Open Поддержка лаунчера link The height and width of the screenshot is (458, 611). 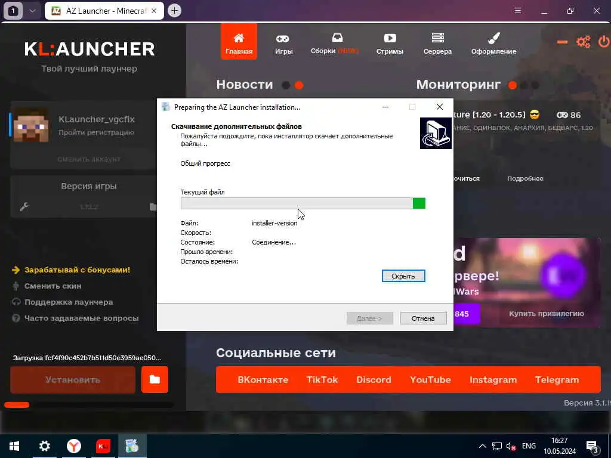coord(69,302)
